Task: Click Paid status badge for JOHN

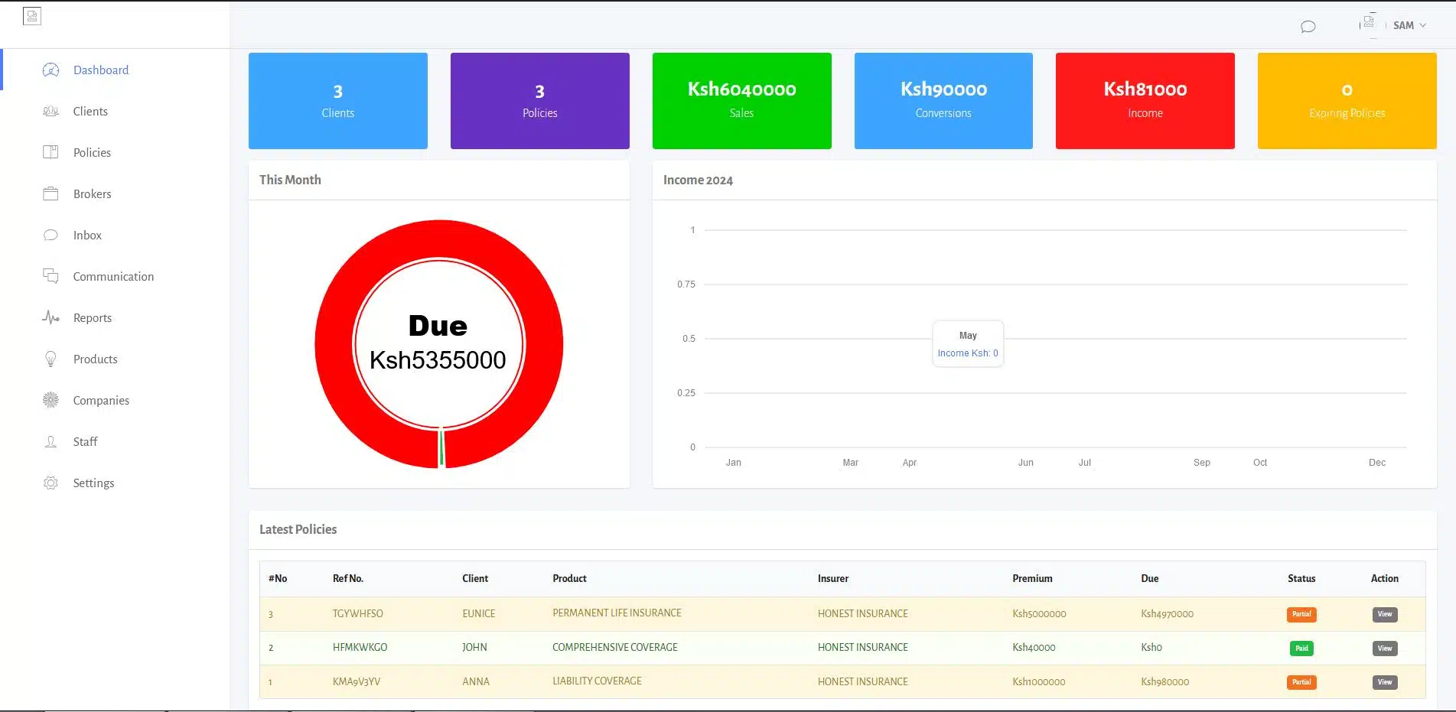Action: [x=1301, y=649]
